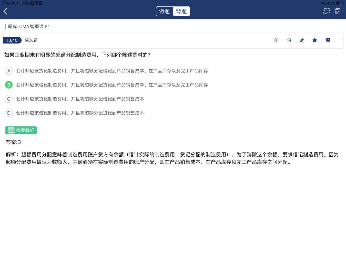Tap the 答案解析 green button
The image size is (346, 259).
(x=21, y=130)
